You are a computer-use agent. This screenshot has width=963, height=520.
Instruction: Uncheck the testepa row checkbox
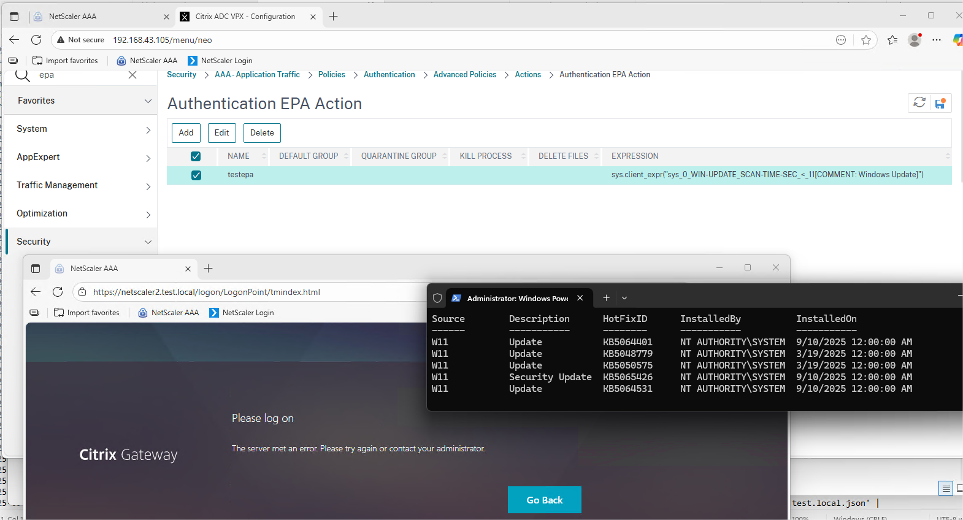click(x=196, y=175)
